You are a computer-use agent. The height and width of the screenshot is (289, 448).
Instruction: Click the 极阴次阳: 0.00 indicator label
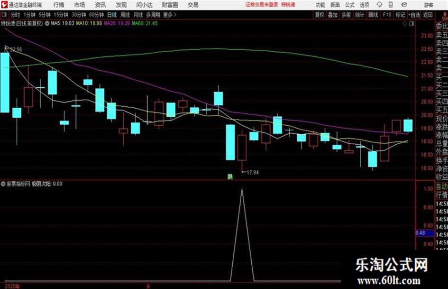coord(47,184)
